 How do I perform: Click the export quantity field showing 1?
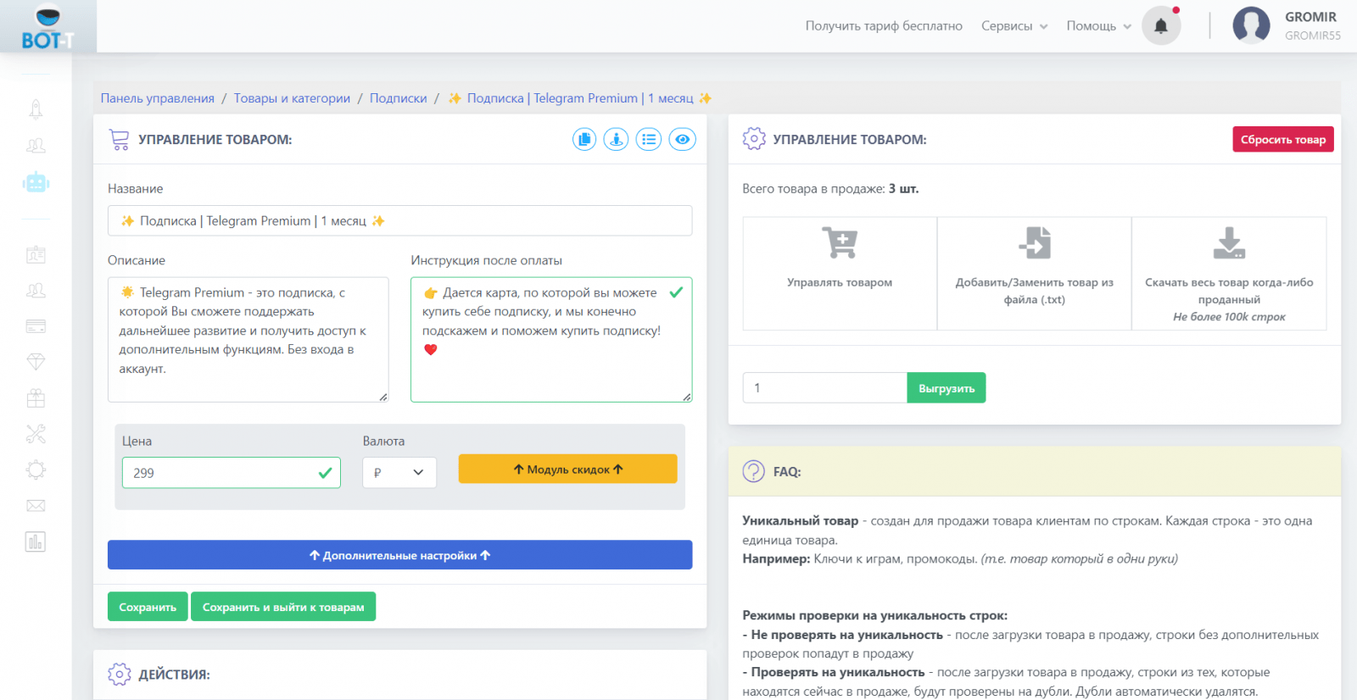[825, 388]
